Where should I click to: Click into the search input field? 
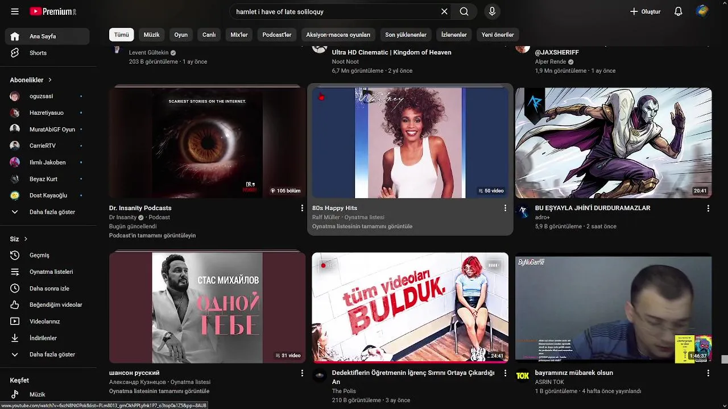tap(336, 11)
